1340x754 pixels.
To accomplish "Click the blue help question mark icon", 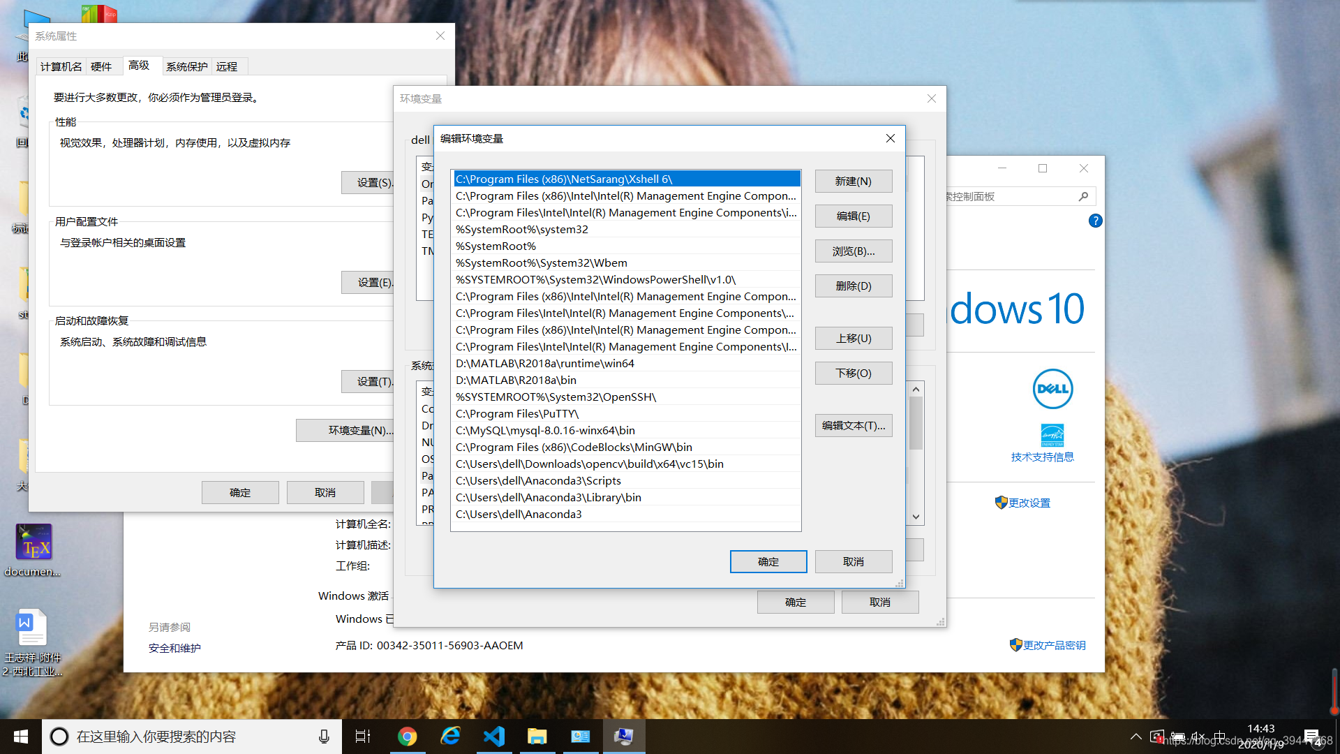I will pyautogui.click(x=1095, y=221).
